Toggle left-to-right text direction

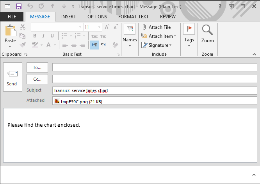coord(94,45)
